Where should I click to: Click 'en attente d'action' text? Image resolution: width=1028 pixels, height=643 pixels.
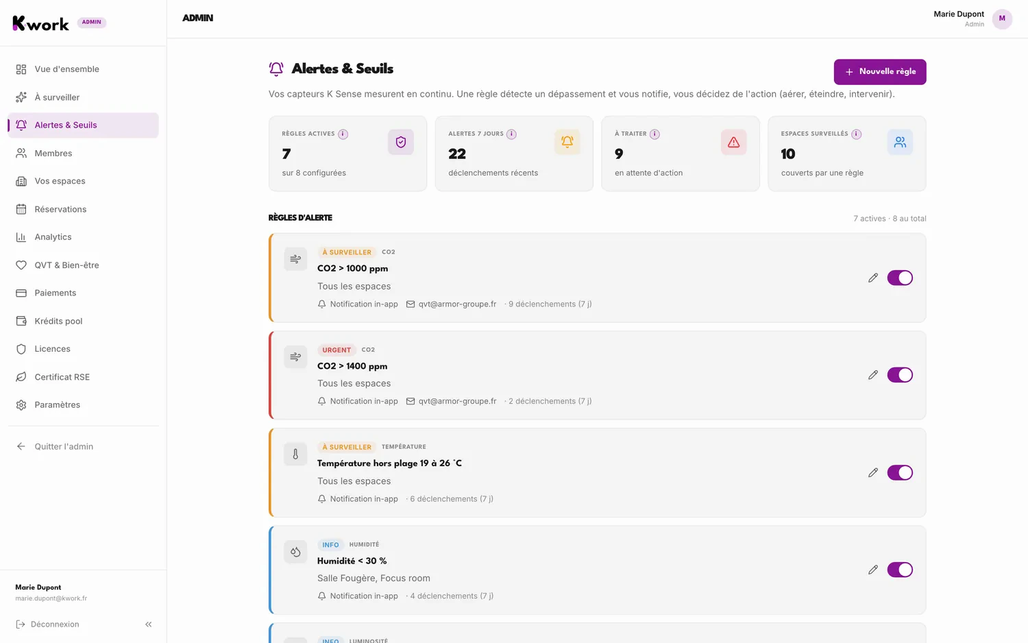648,173
